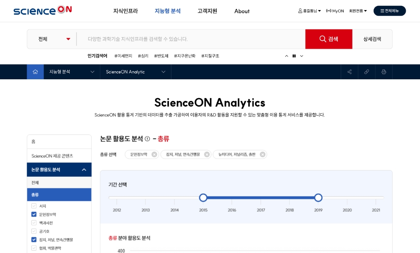
Task: Click the info icon beside 논문 활용도 분석
Action: (147, 139)
